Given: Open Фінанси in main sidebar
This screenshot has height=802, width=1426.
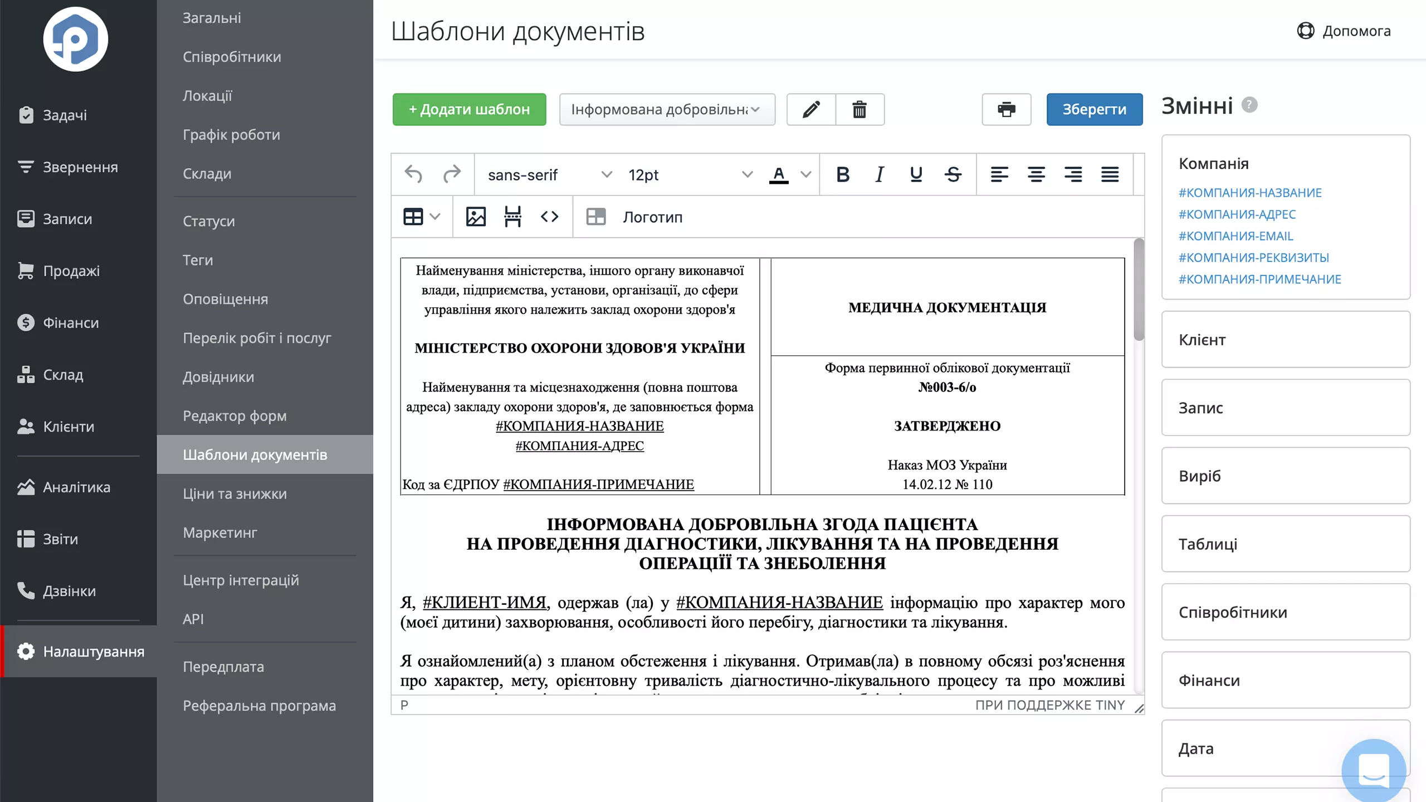Looking at the screenshot, I should click(78, 322).
